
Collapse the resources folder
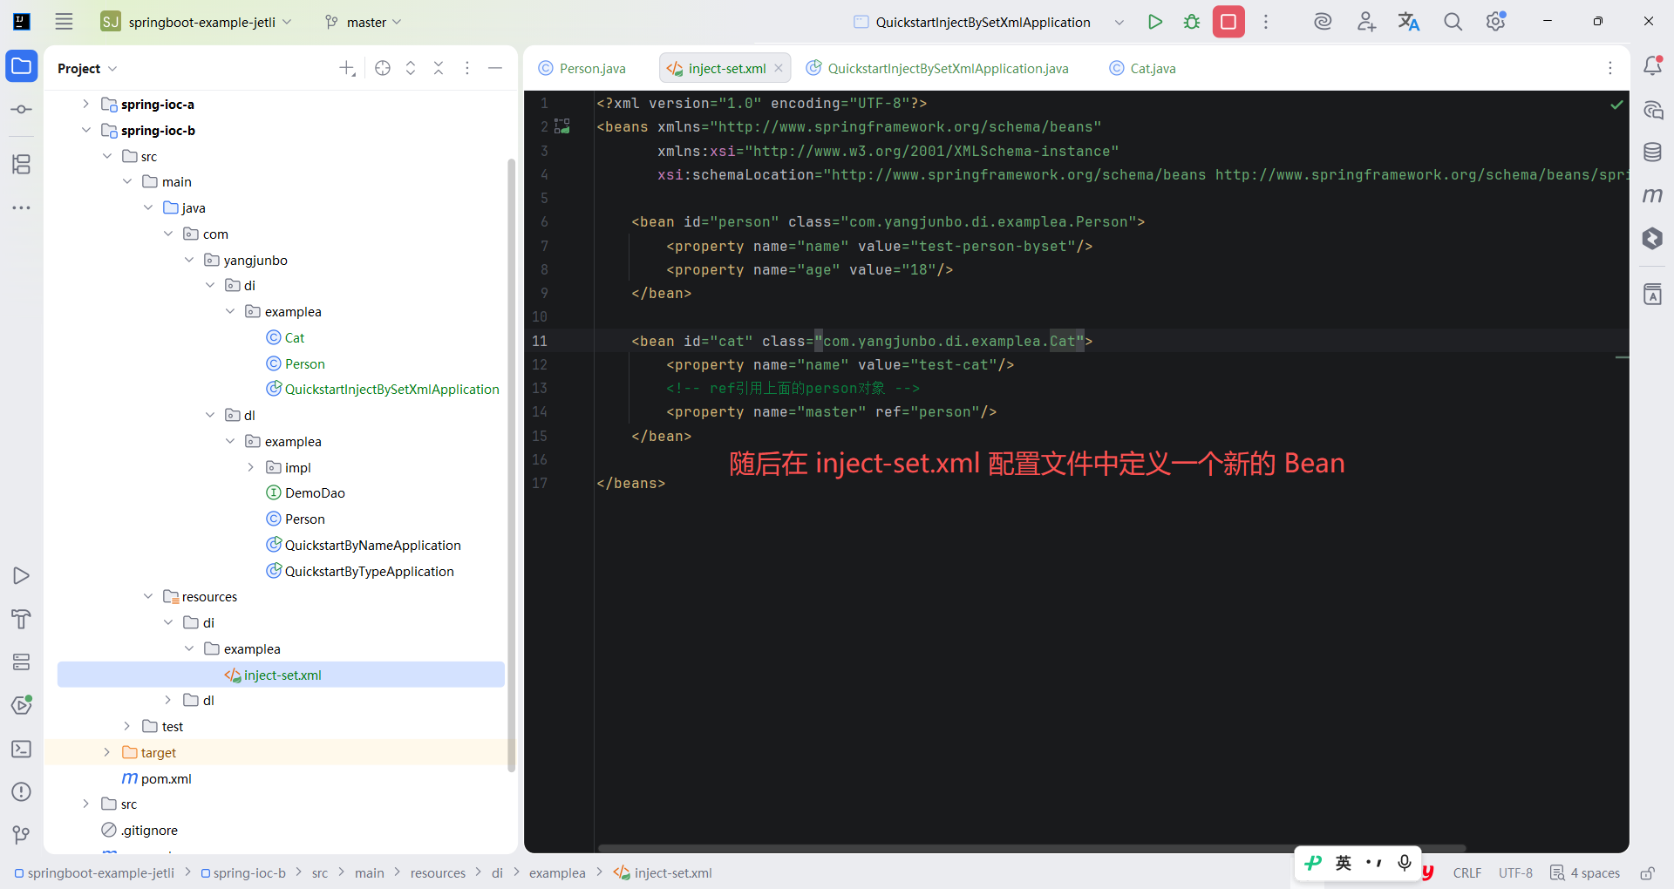148,596
